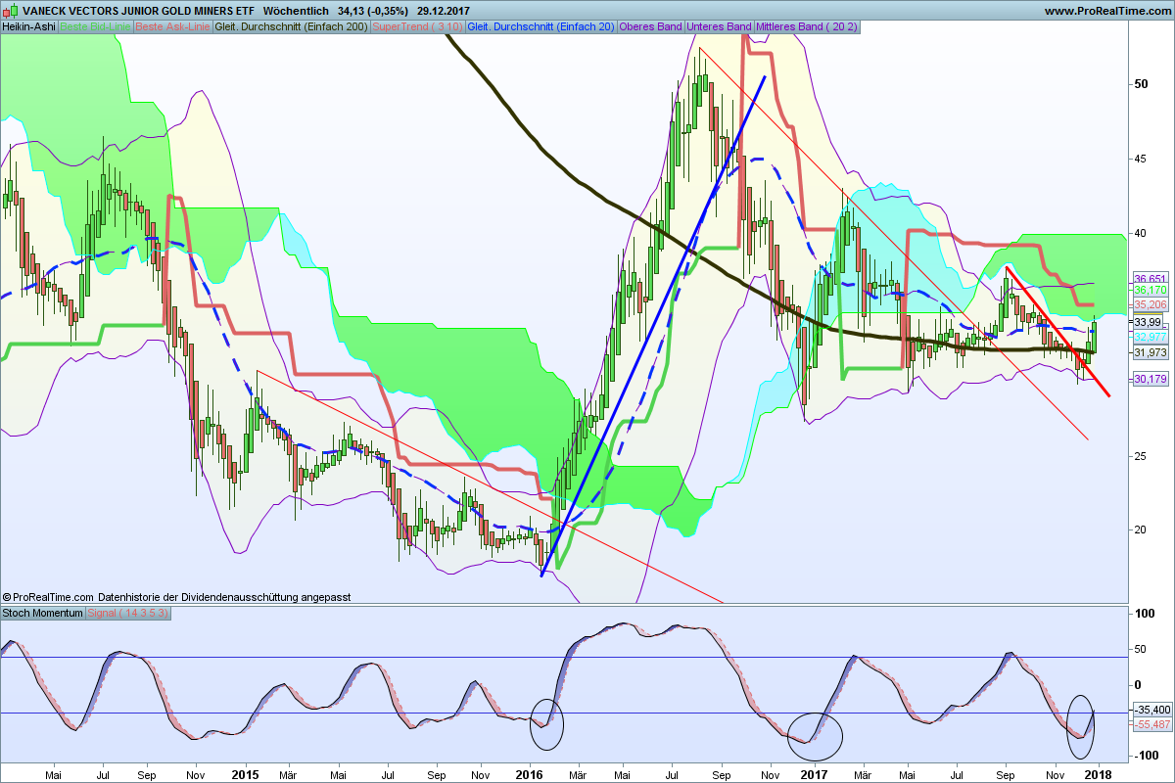This screenshot has width=1175, height=783.
Task: Select the Oberes Band legend label
Action: 651,26
